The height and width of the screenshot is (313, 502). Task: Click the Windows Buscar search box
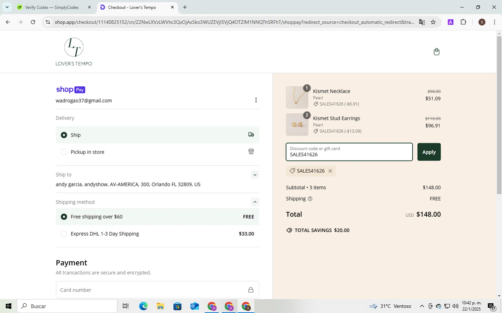[67, 306]
